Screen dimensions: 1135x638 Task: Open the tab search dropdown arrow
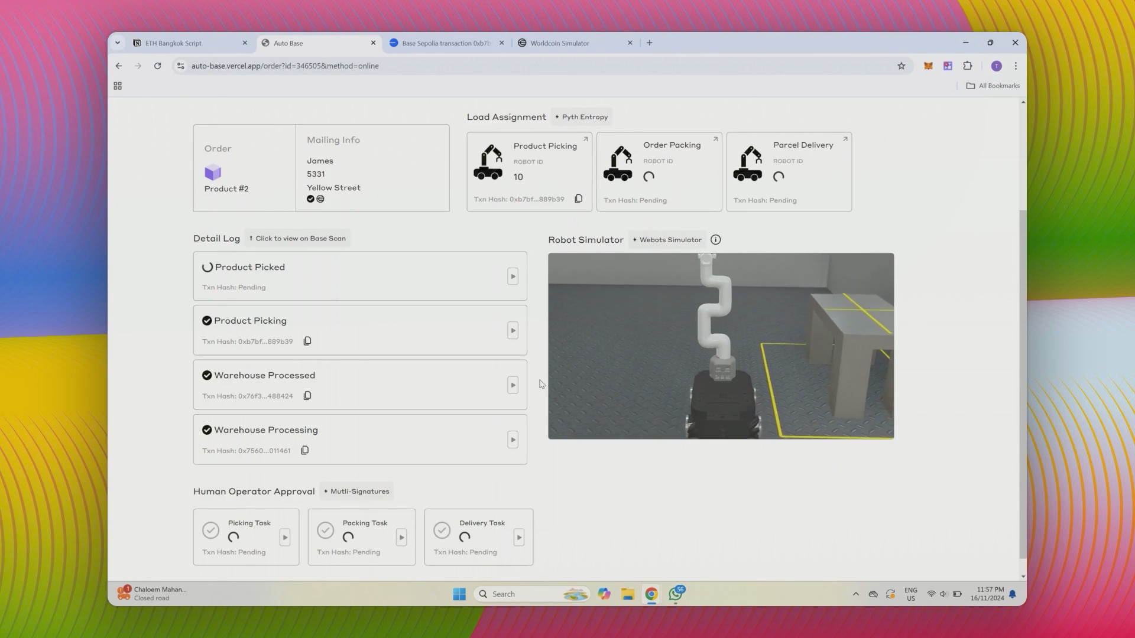pyautogui.click(x=118, y=43)
